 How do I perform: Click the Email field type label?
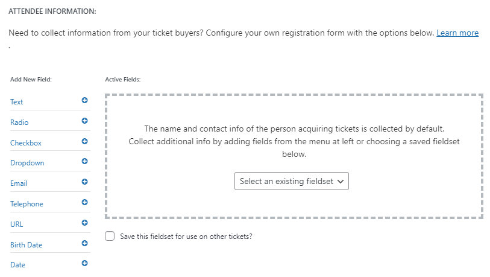pos(19,183)
